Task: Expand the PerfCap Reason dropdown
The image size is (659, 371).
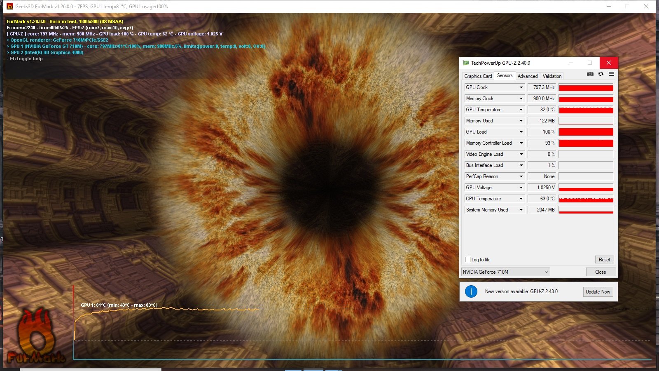Action: click(x=521, y=176)
